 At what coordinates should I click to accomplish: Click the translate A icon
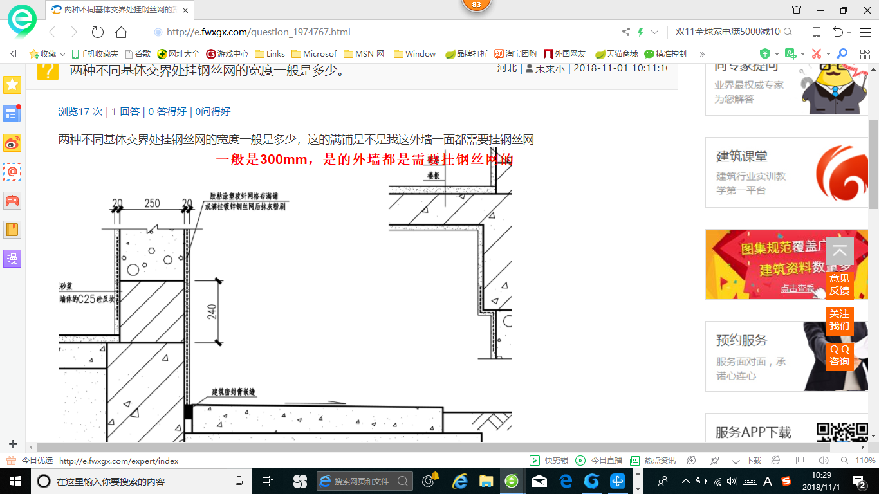pyautogui.click(x=791, y=54)
